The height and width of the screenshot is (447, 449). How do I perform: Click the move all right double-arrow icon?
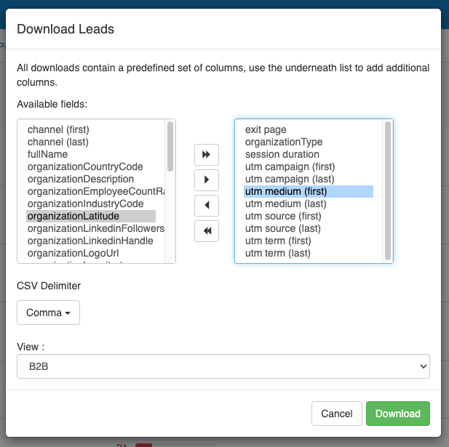[x=207, y=155]
